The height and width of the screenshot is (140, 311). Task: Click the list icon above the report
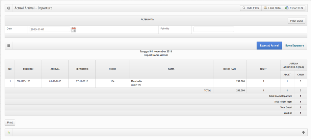(9, 46)
